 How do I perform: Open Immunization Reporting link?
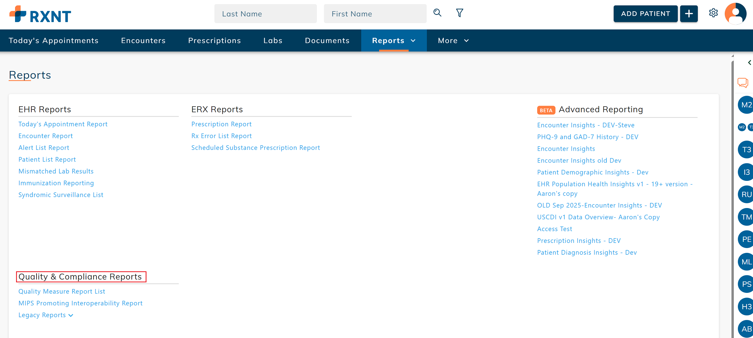coord(56,183)
